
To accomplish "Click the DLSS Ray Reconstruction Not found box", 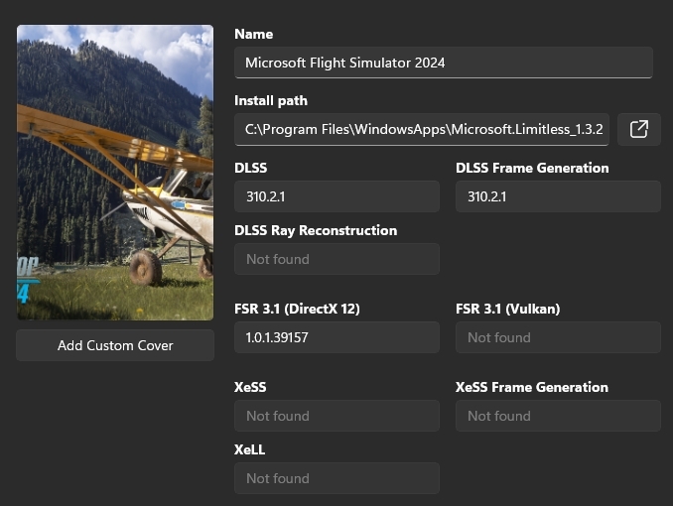I will 336,259.
